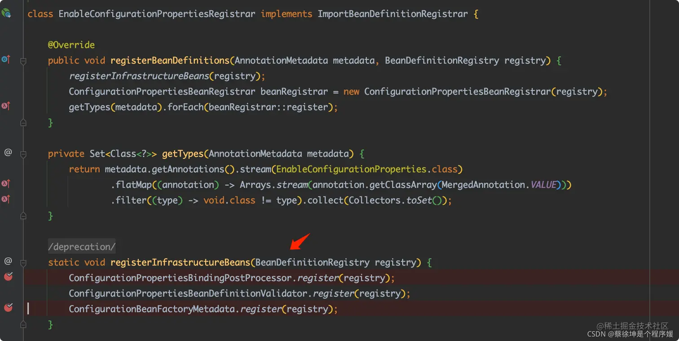Click the class name EnableConfigurationPropertiesRegistrar
The image size is (679, 341).
[x=157, y=14]
